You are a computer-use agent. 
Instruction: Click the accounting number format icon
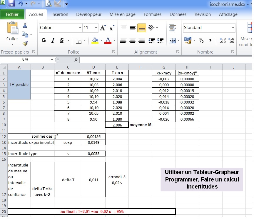click(188, 40)
